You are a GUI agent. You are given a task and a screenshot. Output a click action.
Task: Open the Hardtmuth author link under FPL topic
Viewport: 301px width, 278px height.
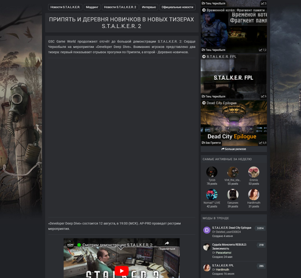point(222,269)
